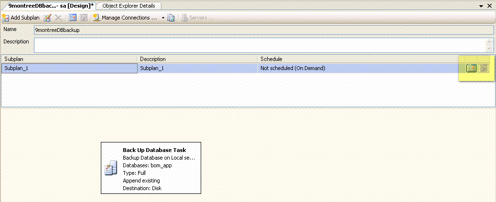
Task: Open the active files dropdown arrow
Action: pyautogui.click(x=481, y=6)
